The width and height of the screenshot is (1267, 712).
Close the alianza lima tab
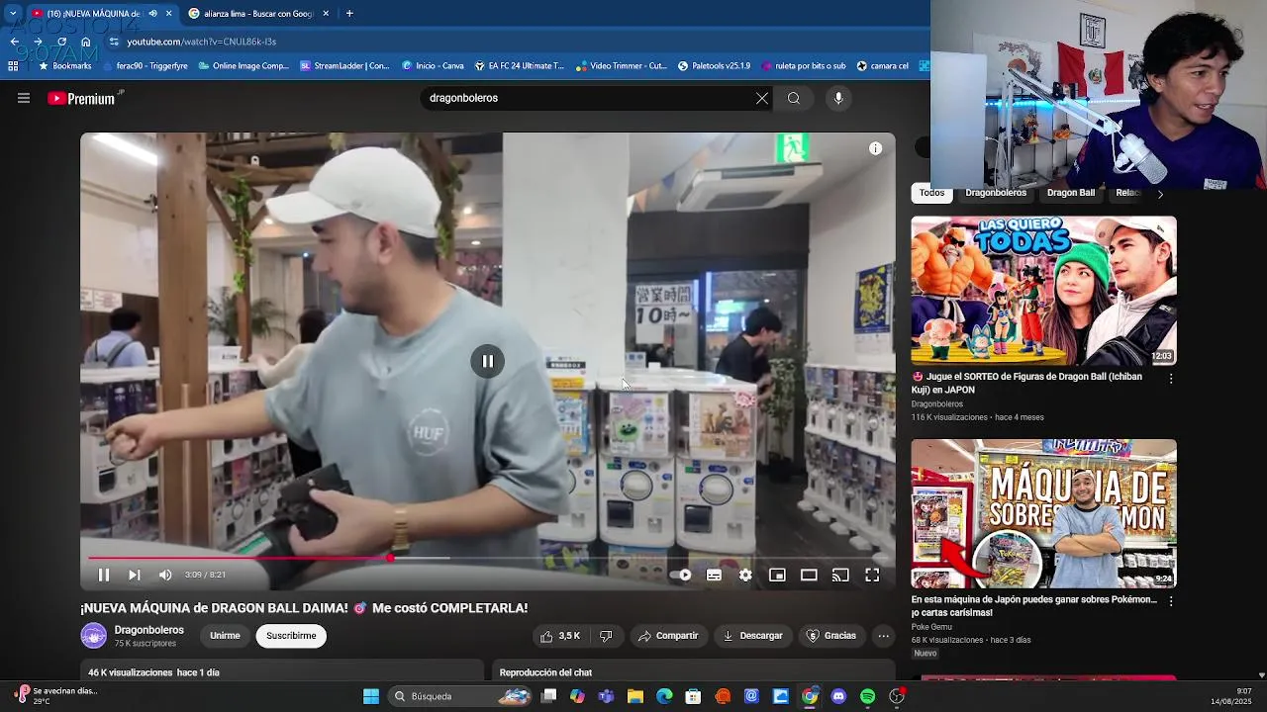324,14
